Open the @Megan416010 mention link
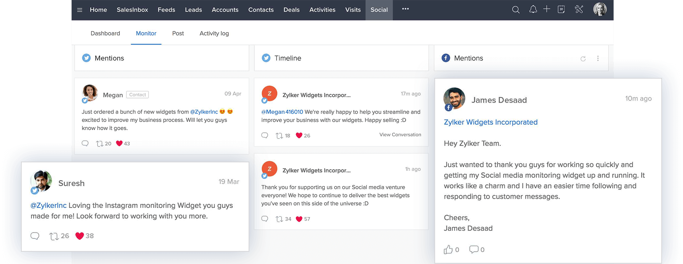This screenshot has width=683, height=264. point(282,112)
